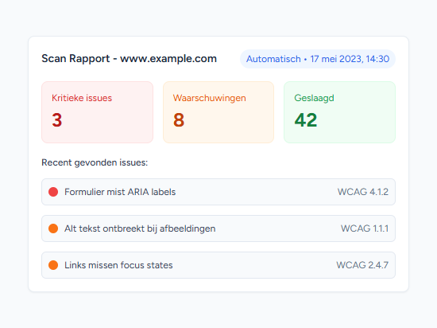Image resolution: width=437 pixels, height=328 pixels.
Task: Click the number 3 in Kritieke issues
Action: [57, 120]
